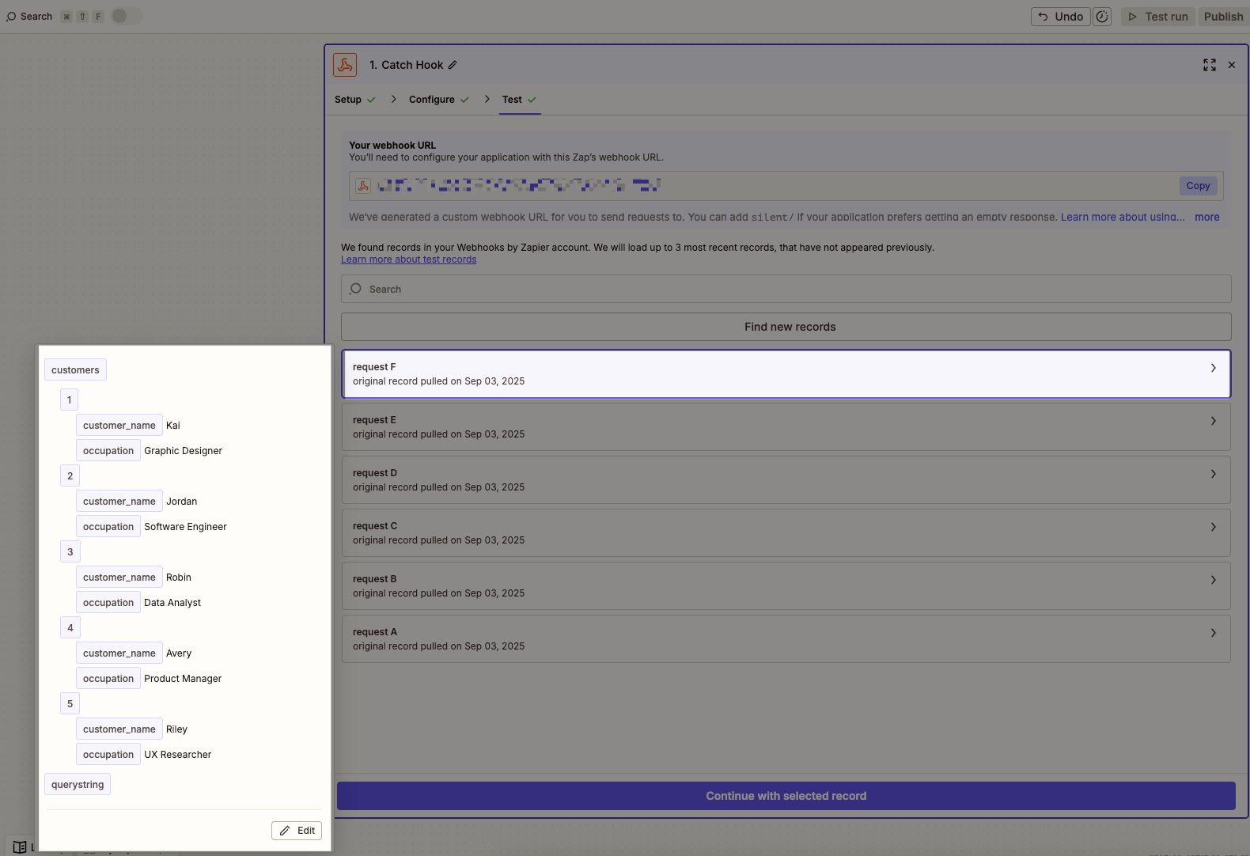Expand request A record chevron
This screenshot has width=1250, height=856.
point(1213,633)
